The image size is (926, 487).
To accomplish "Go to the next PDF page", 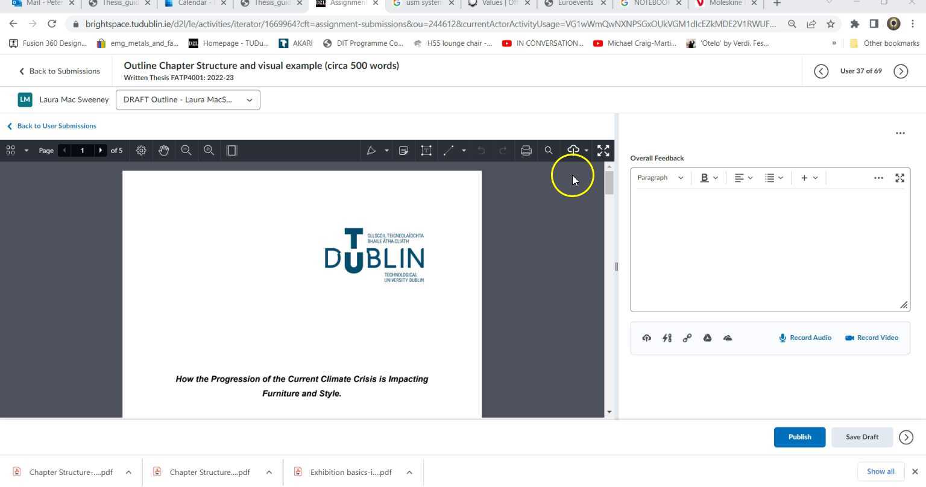I will tap(100, 151).
